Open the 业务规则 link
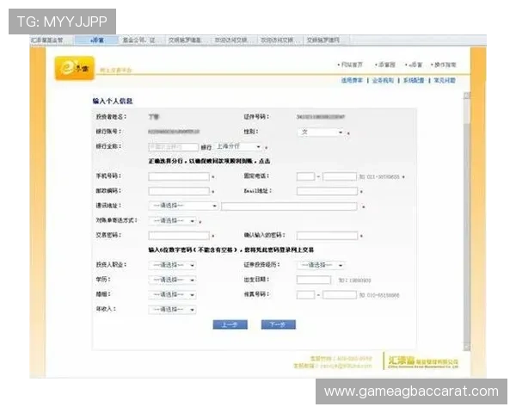This screenshot has height=413, width=516. pyautogui.click(x=383, y=80)
